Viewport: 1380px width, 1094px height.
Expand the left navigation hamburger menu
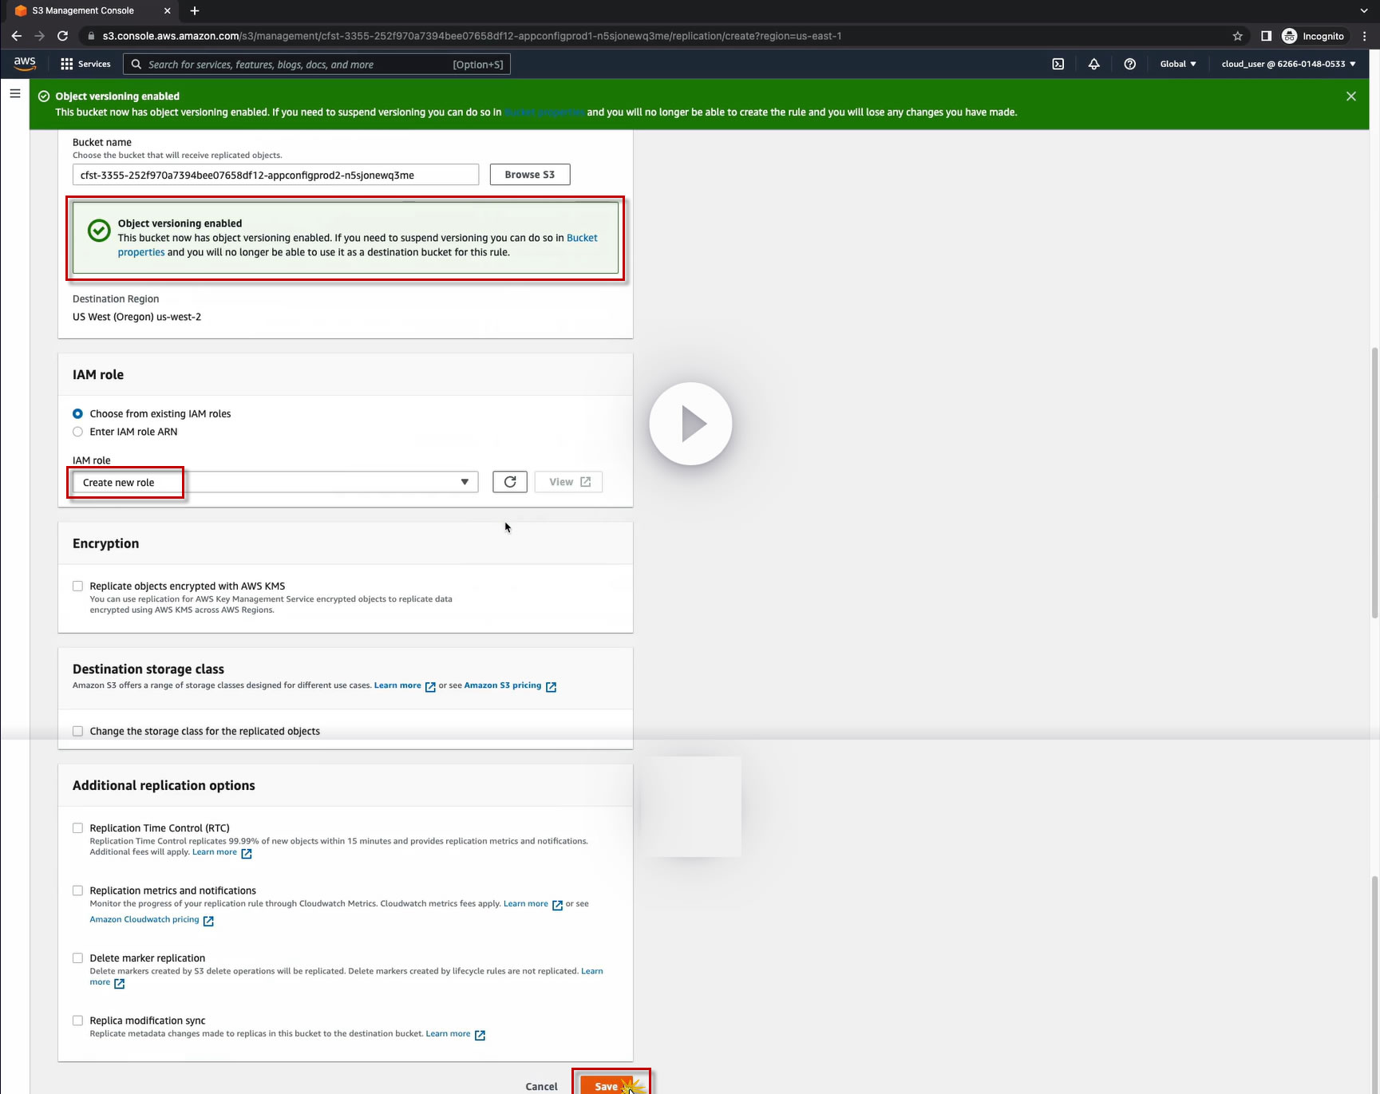[x=15, y=93]
